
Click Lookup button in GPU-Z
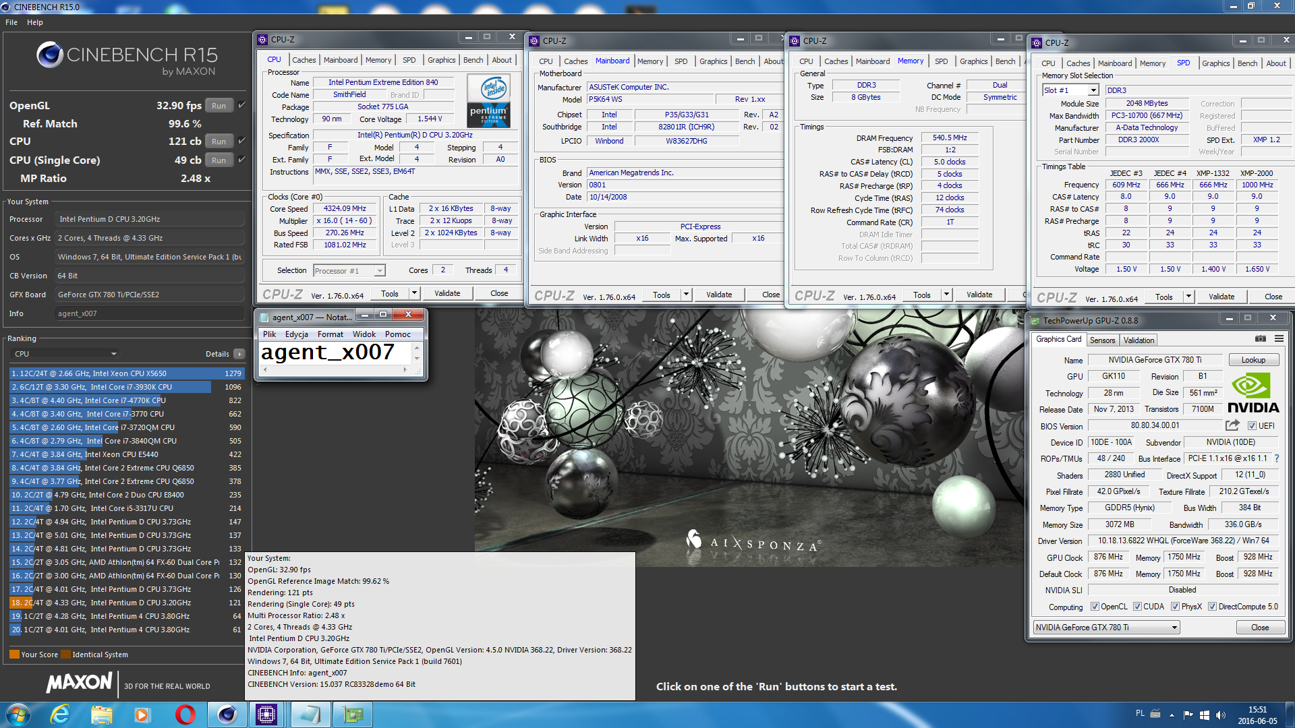[1254, 360]
